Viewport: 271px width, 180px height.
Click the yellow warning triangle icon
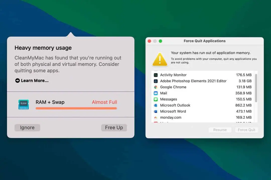160,59
